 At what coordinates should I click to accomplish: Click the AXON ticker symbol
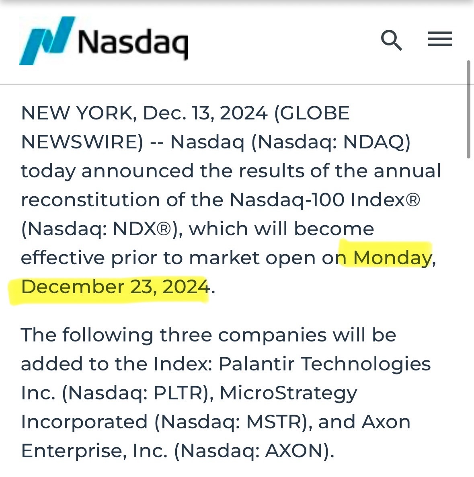[x=294, y=450]
